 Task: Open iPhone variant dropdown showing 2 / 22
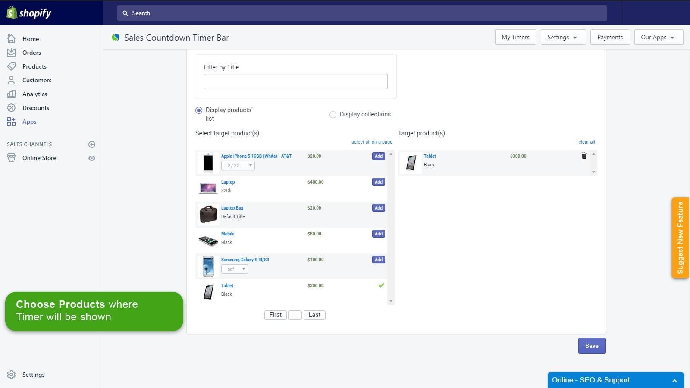click(x=238, y=166)
